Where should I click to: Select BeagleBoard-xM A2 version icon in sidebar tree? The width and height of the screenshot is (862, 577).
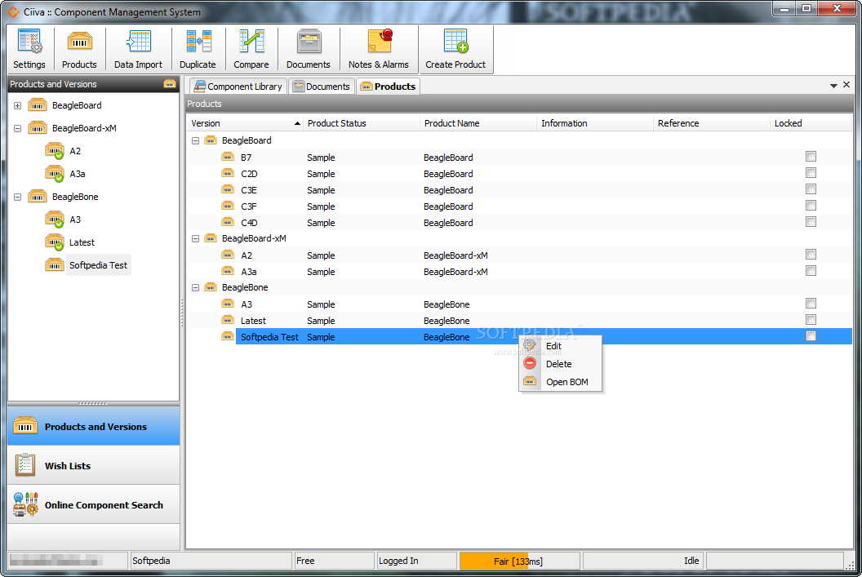55,150
